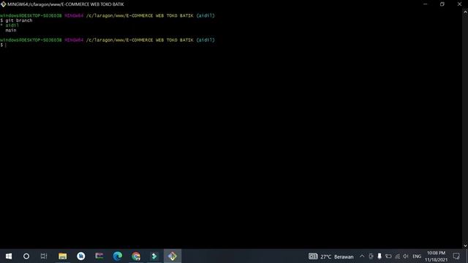Open Git Bash window menu icon

click(x=3, y=4)
